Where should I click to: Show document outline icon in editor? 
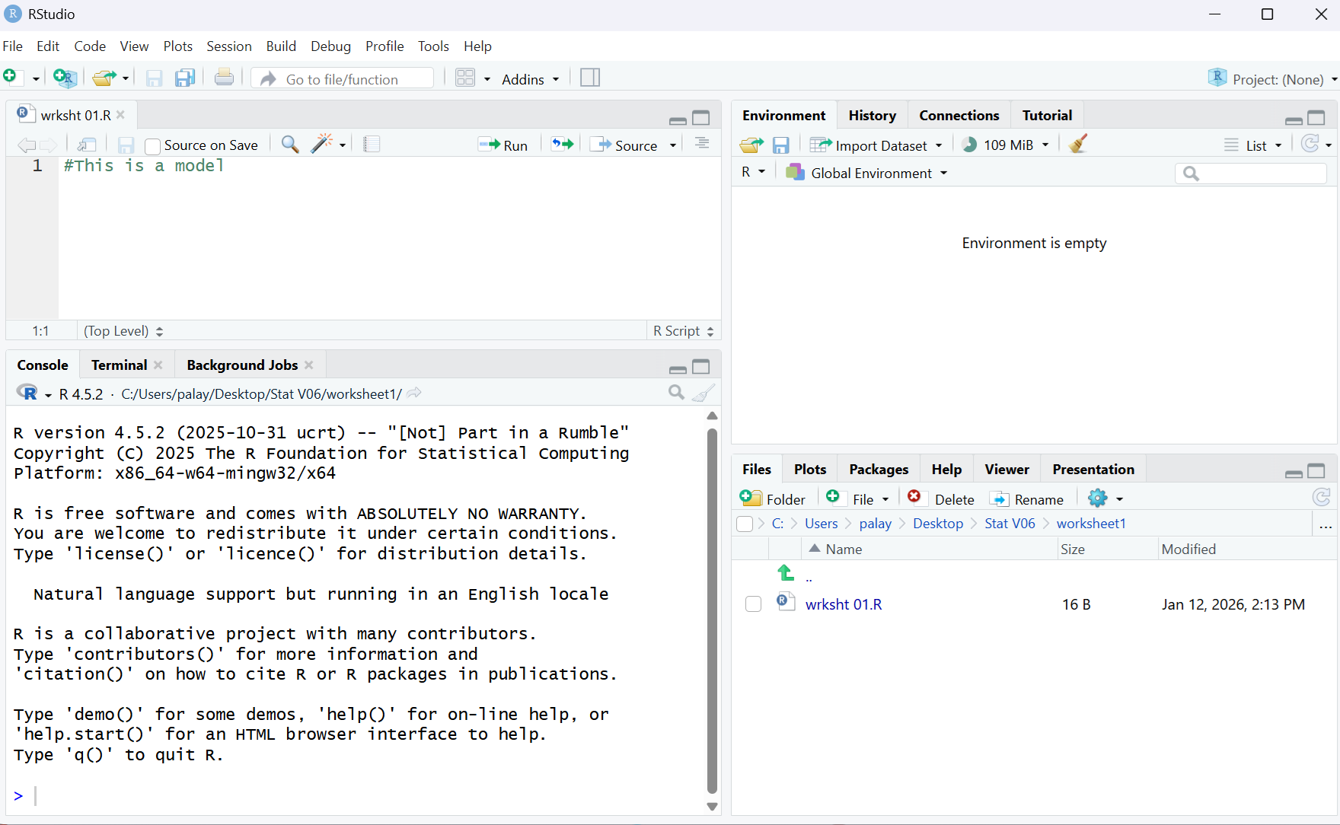tap(702, 144)
